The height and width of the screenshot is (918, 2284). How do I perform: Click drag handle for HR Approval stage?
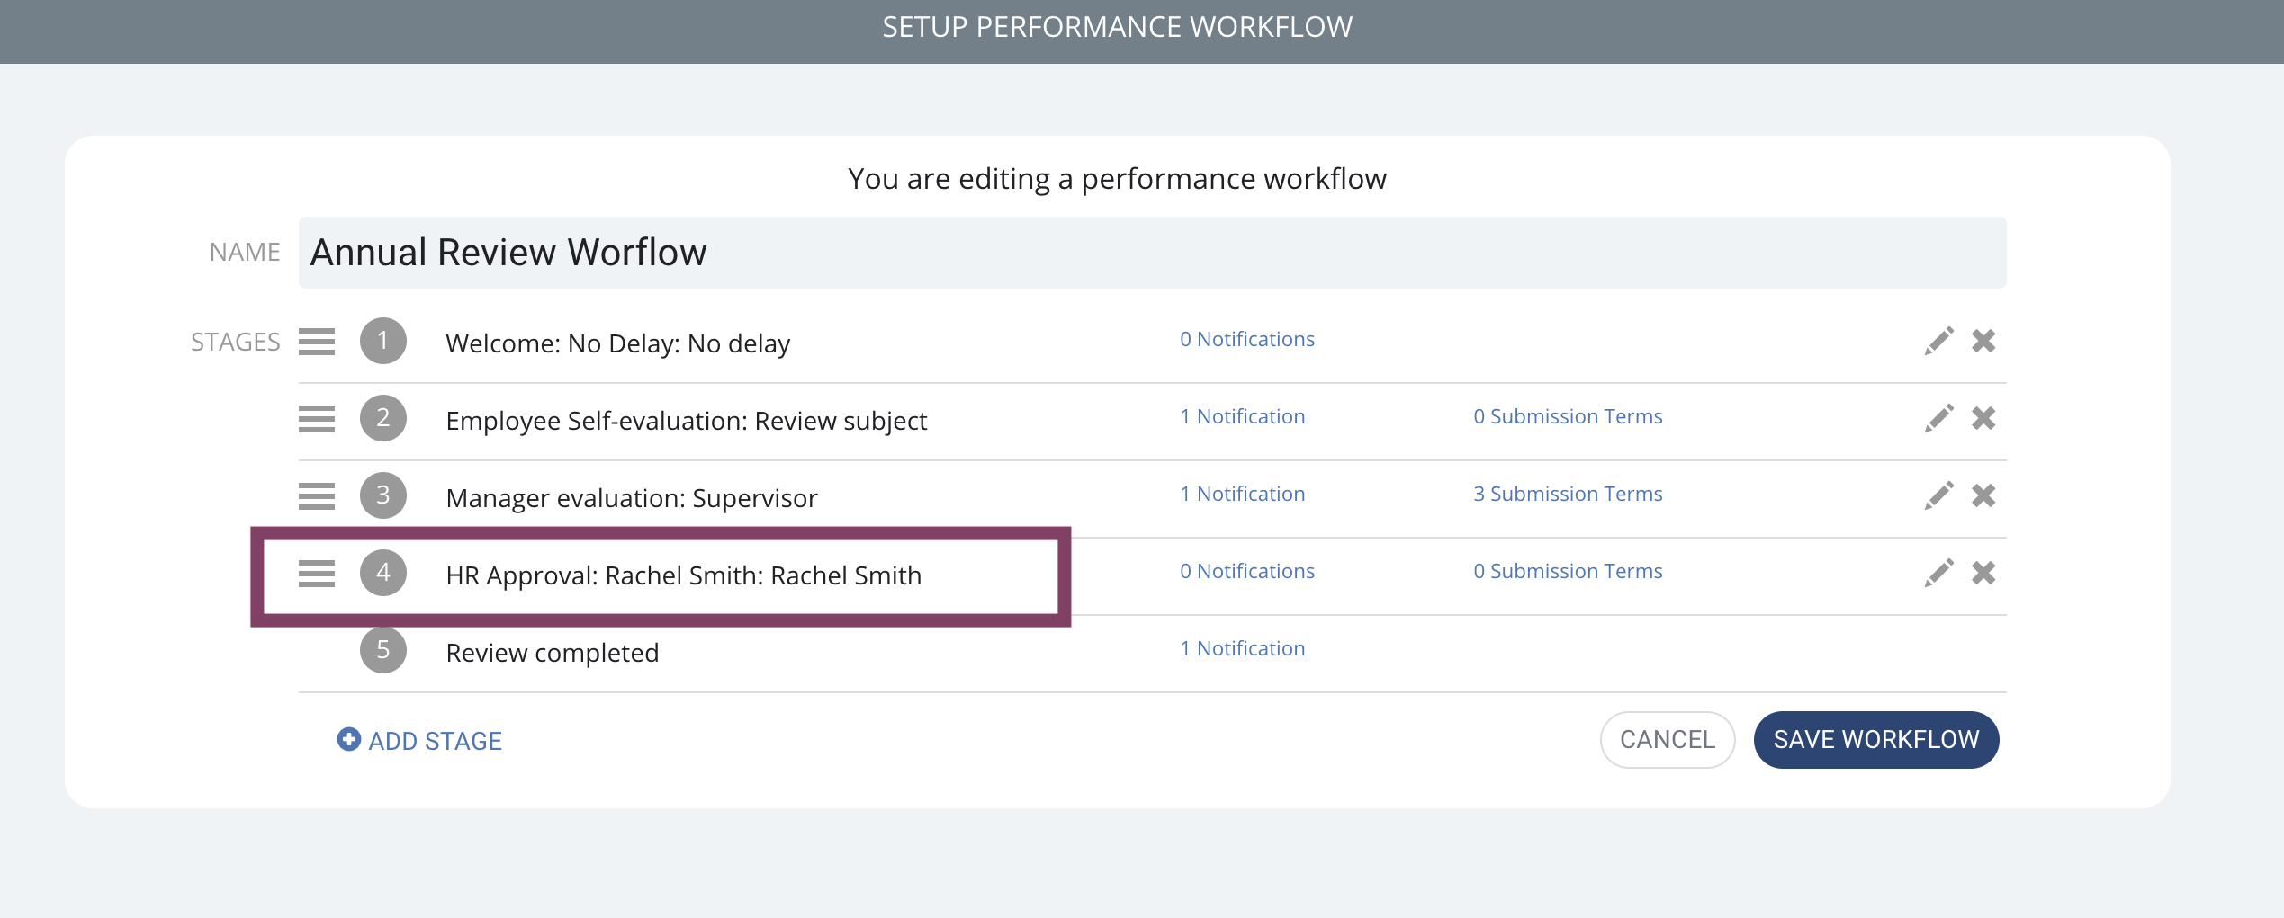tap(317, 574)
